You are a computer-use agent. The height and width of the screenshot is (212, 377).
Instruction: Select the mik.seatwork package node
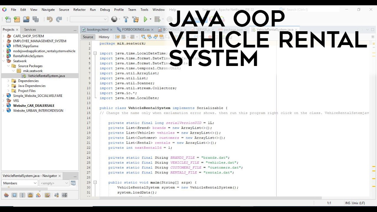33,71
